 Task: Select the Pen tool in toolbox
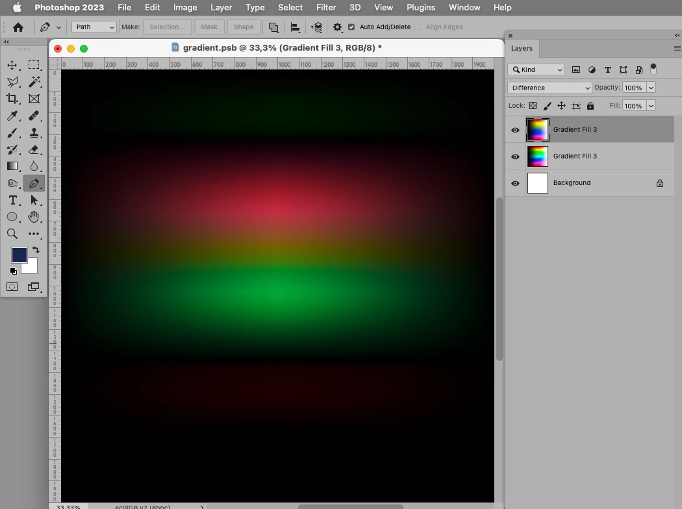point(34,184)
